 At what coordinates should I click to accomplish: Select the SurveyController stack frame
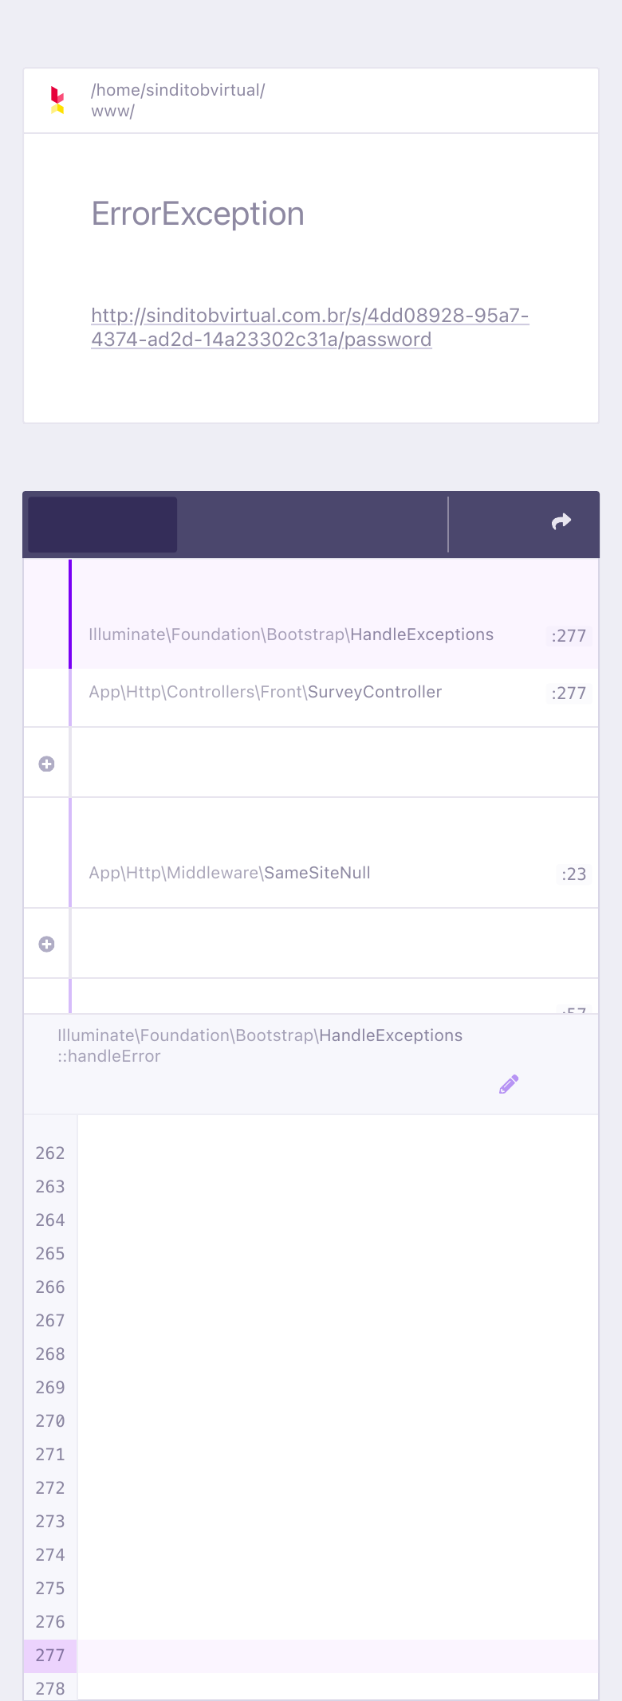[x=266, y=692]
